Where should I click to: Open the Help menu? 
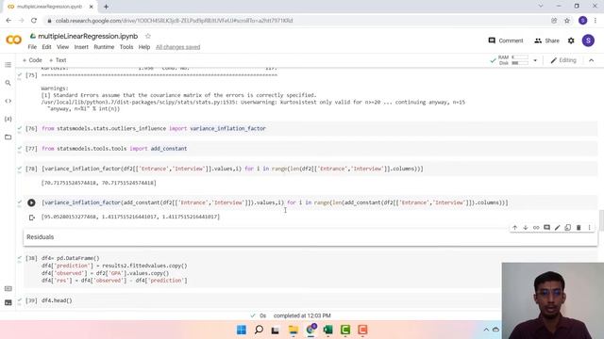(x=144, y=47)
